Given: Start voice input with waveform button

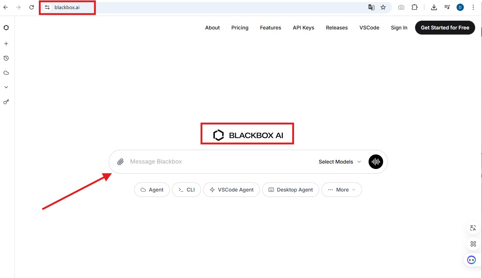Looking at the screenshot, I should click(x=375, y=162).
